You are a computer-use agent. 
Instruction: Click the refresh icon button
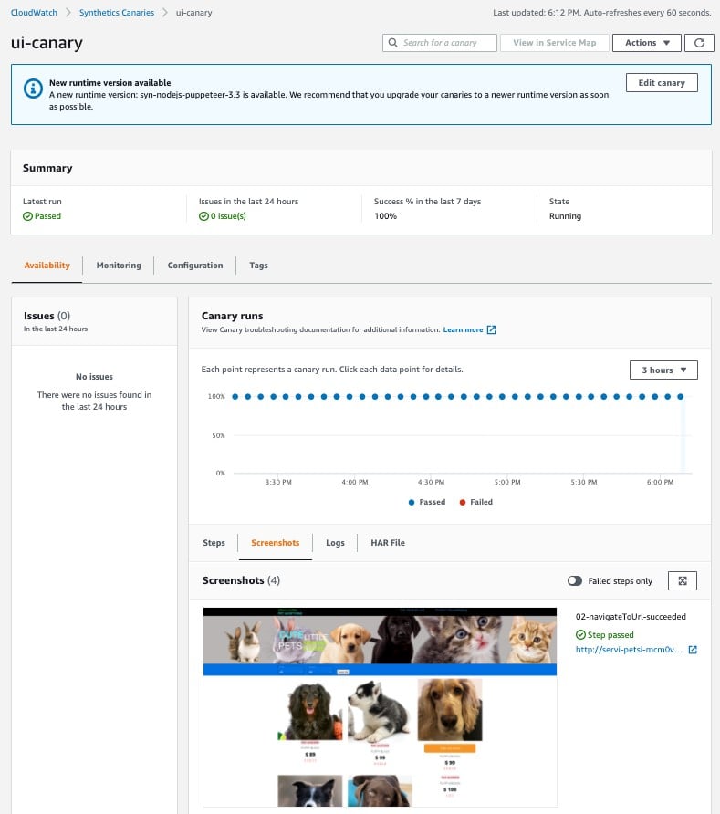click(x=699, y=43)
